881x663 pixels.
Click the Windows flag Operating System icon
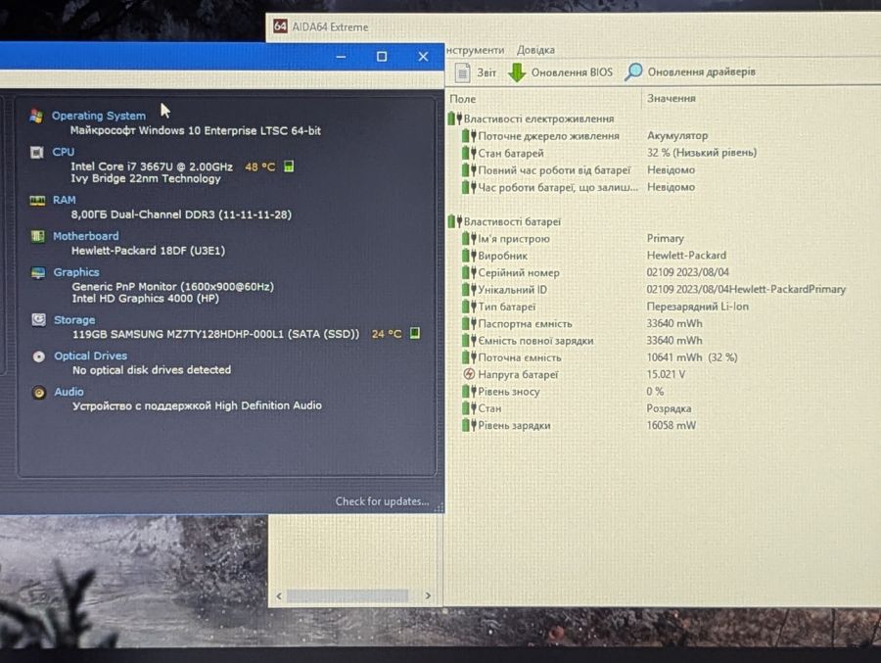tap(36, 116)
